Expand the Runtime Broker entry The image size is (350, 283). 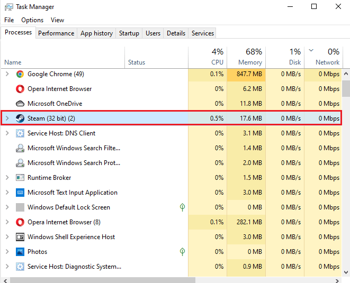7,178
